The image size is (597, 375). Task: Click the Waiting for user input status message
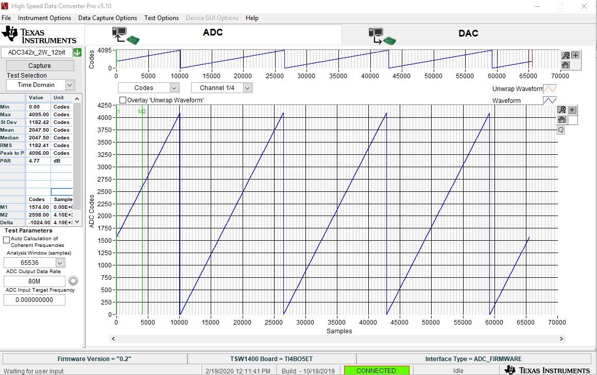pos(33,371)
